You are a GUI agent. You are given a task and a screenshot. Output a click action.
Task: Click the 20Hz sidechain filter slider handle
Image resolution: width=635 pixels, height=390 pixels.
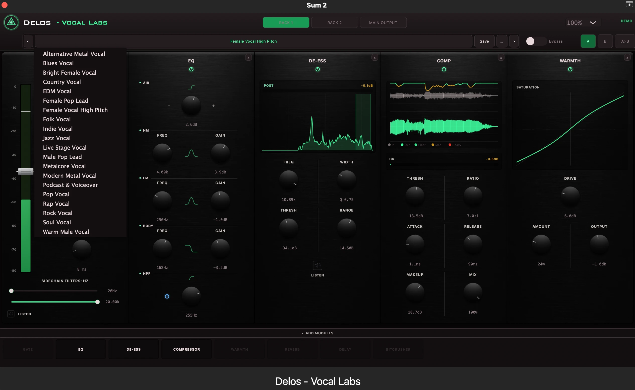pos(11,291)
